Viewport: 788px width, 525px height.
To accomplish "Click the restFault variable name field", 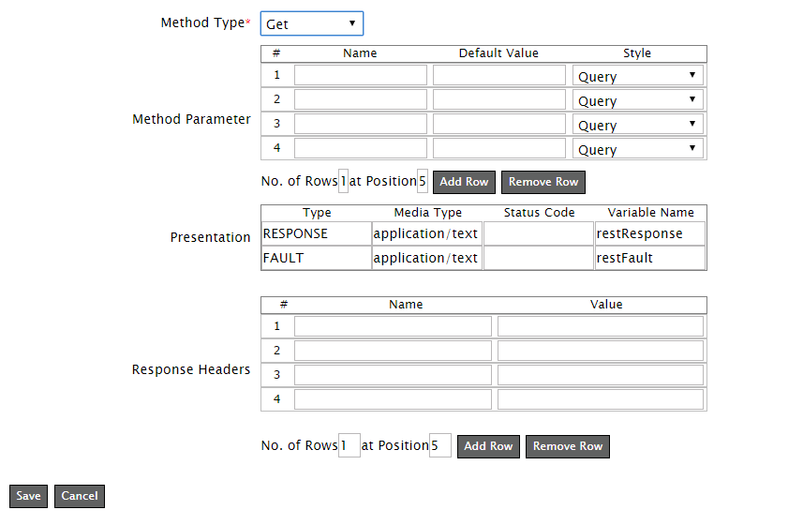I will pos(650,258).
